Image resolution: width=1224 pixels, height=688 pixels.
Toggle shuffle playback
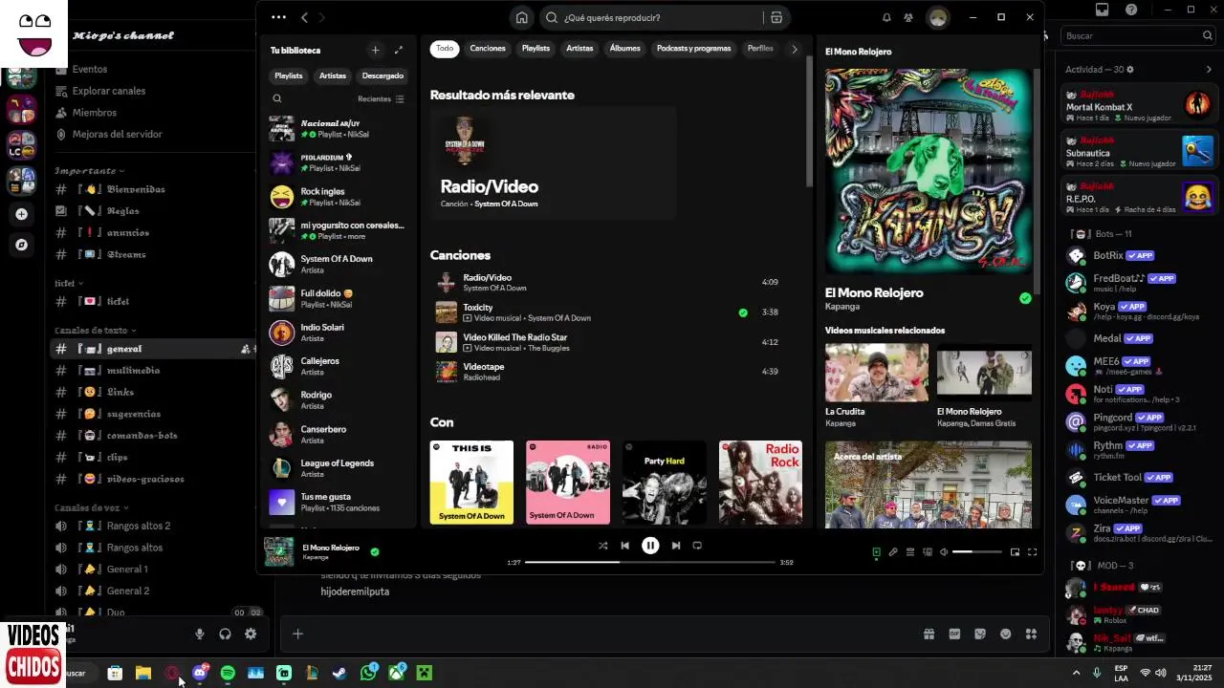click(602, 546)
